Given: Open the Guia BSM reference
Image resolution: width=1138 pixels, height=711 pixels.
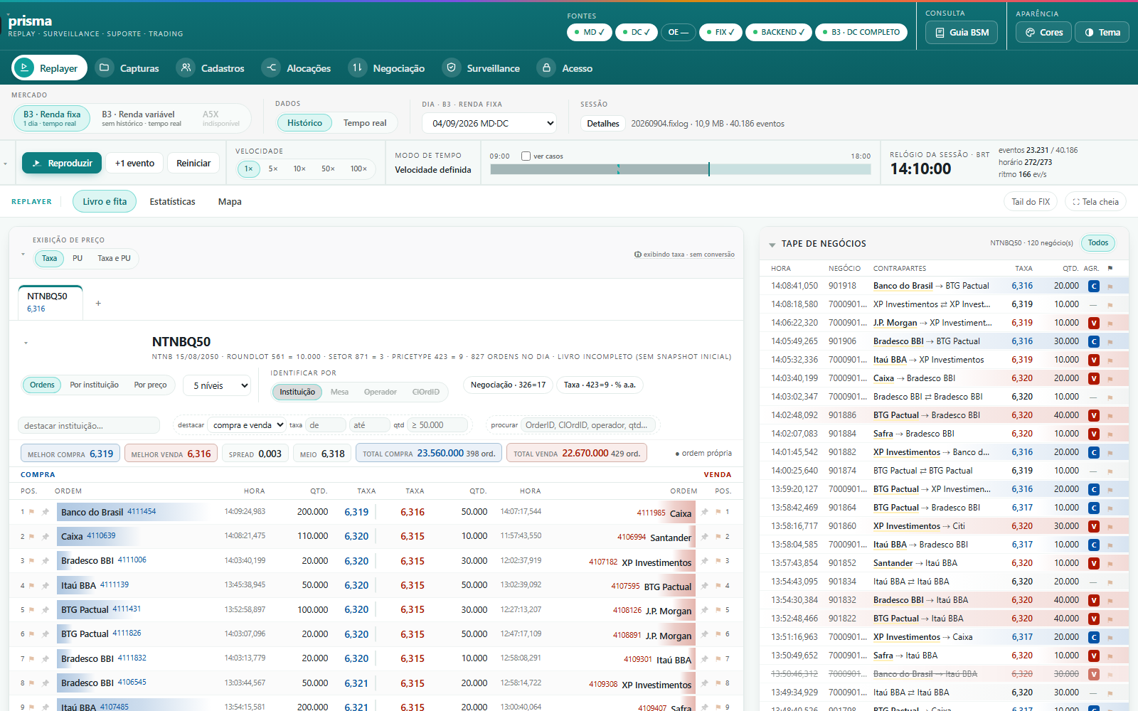Looking at the screenshot, I should [x=962, y=32].
